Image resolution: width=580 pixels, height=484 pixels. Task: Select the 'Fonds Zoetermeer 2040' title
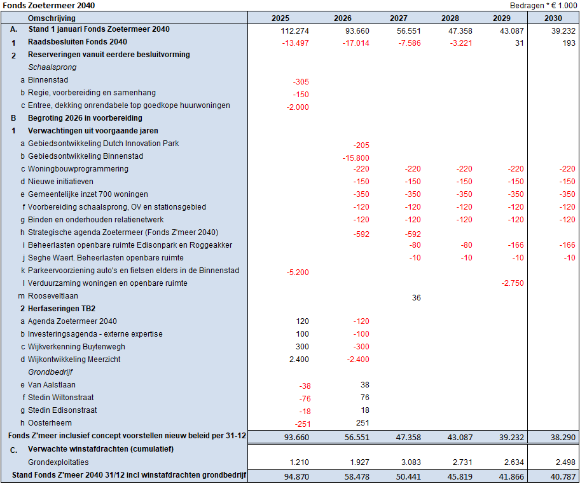(45, 6)
